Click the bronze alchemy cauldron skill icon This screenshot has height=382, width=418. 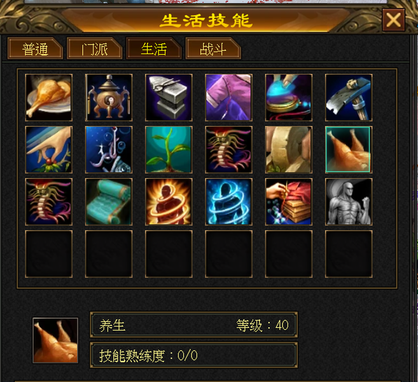point(109,97)
